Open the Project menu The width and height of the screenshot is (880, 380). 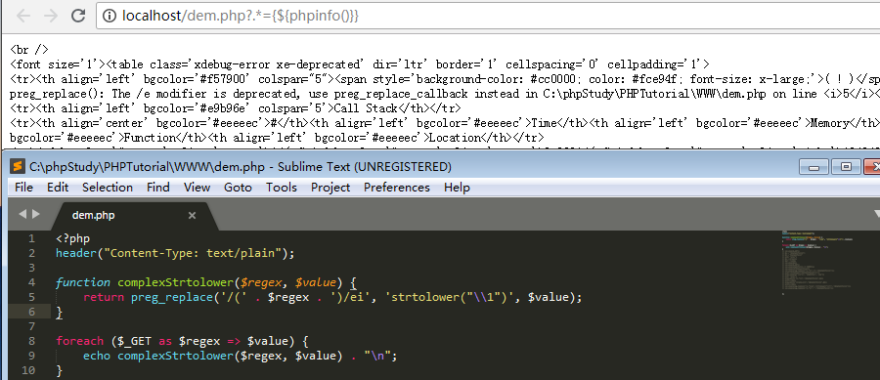330,188
